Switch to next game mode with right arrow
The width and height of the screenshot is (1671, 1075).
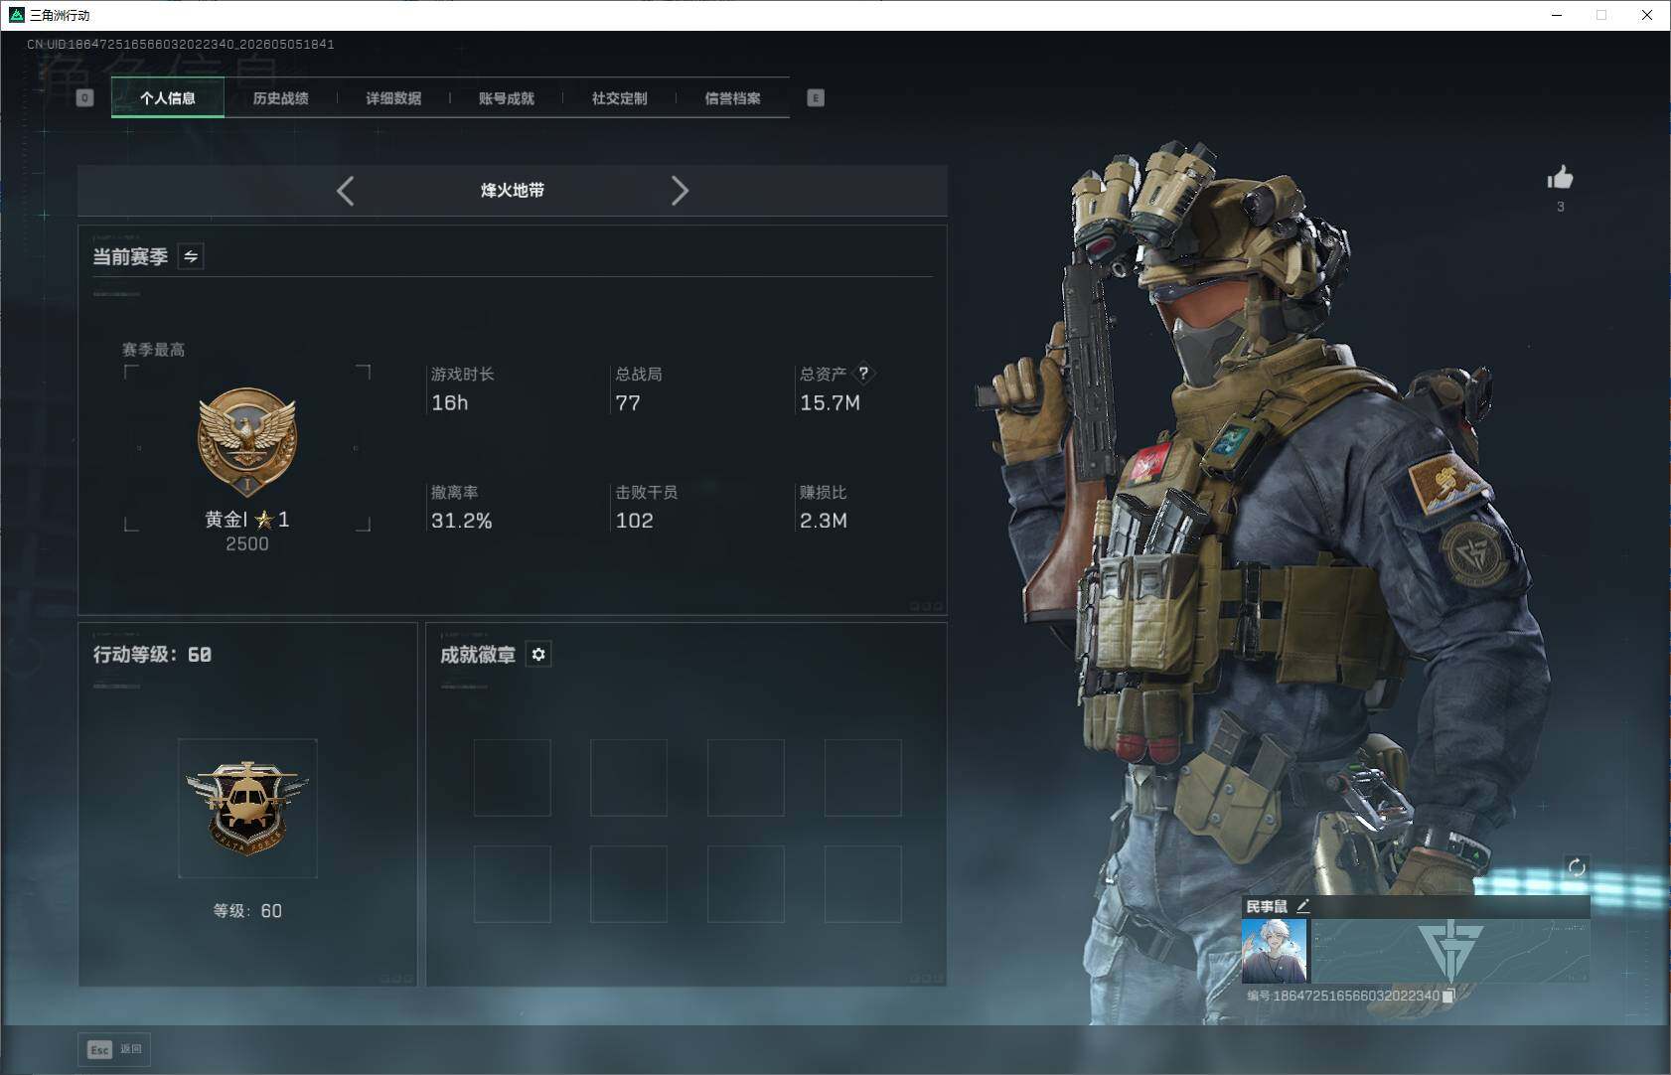[x=680, y=191]
